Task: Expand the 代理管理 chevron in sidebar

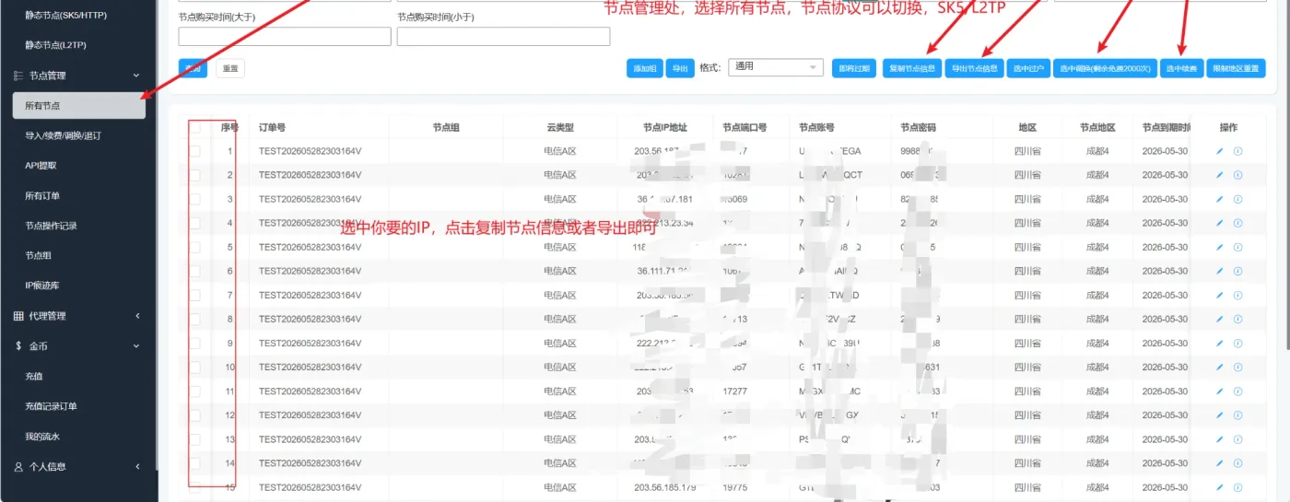Action: pos(136,316)
